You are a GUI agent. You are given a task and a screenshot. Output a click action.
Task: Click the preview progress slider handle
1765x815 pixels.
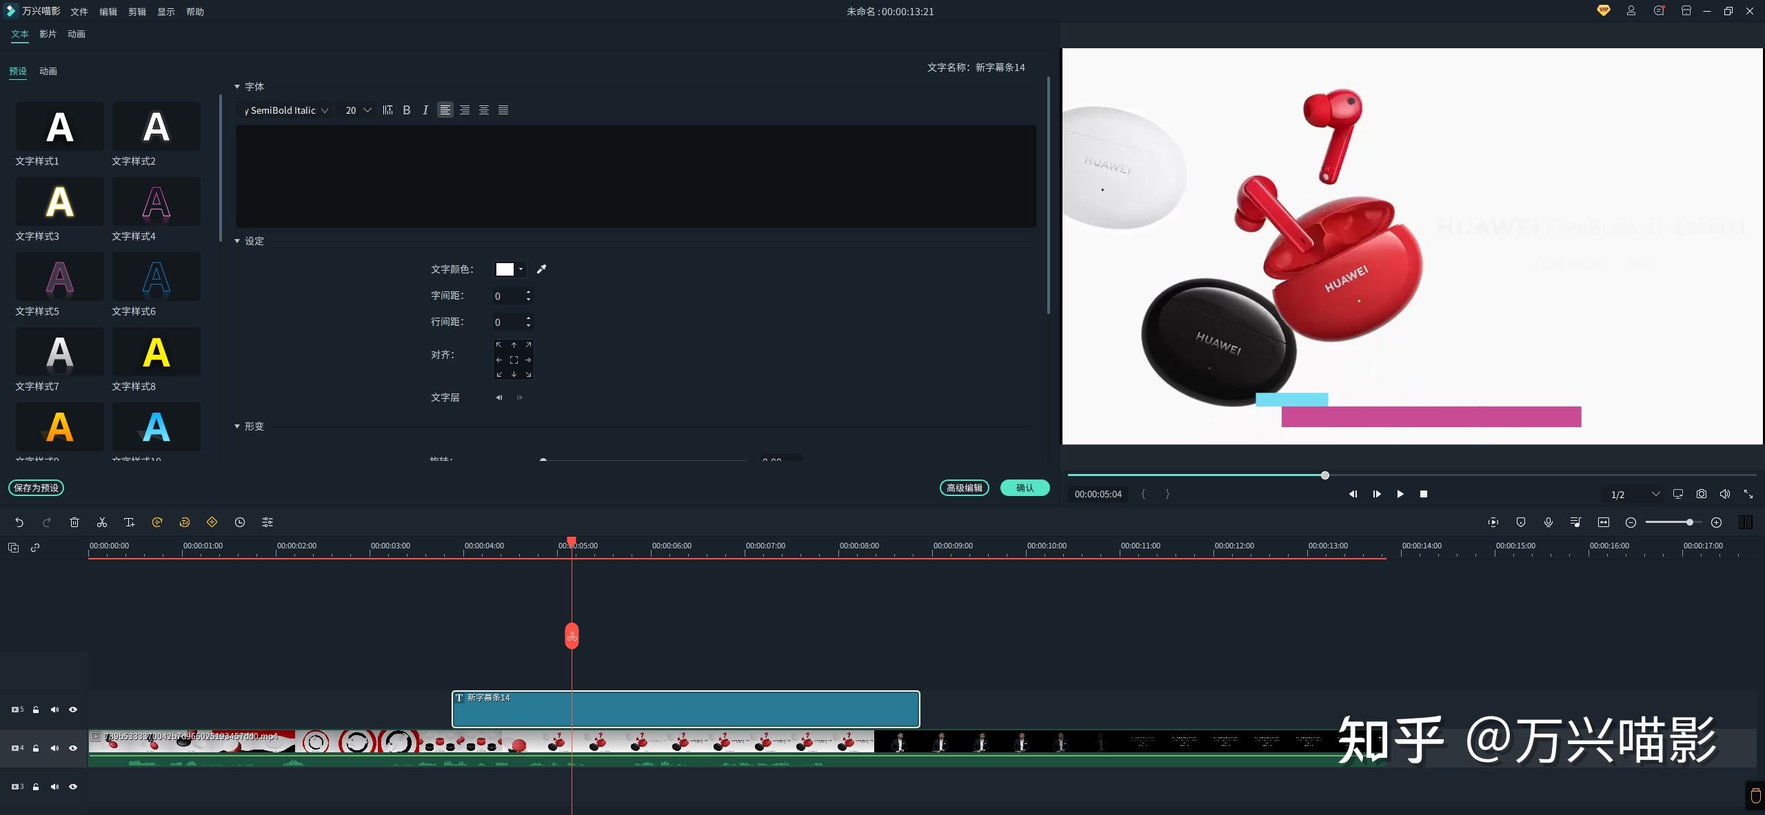pos(1325,475)
